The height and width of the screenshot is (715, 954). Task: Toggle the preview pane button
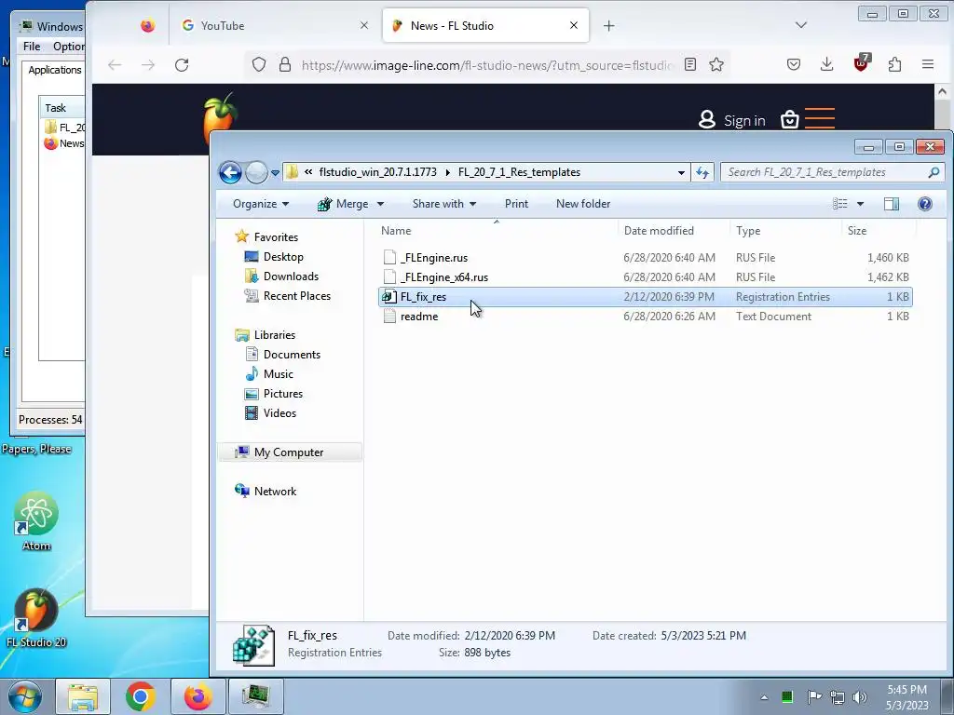892,204
